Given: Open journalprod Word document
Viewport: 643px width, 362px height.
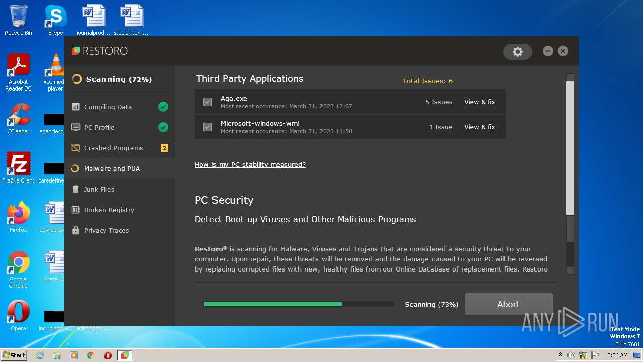Looking at the screenshot, I should tap(93, 20).
